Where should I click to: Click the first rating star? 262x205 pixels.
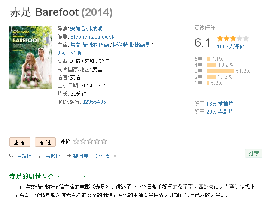click(x=76, y=141)
